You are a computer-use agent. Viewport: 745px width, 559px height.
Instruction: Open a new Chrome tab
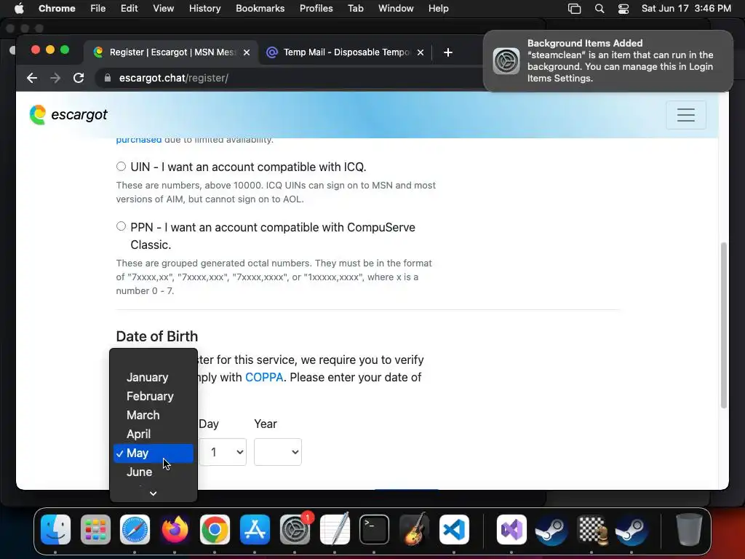pos(447,52)
